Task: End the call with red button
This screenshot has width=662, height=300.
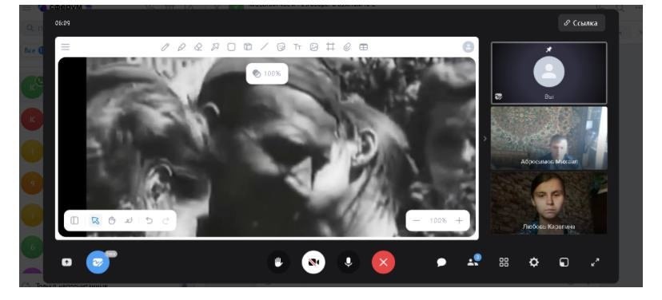Action: pyautogui.click(x=383, y=262)
